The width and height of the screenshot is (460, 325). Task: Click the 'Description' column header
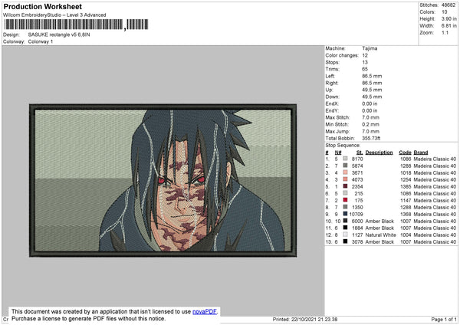pos(379,153)
